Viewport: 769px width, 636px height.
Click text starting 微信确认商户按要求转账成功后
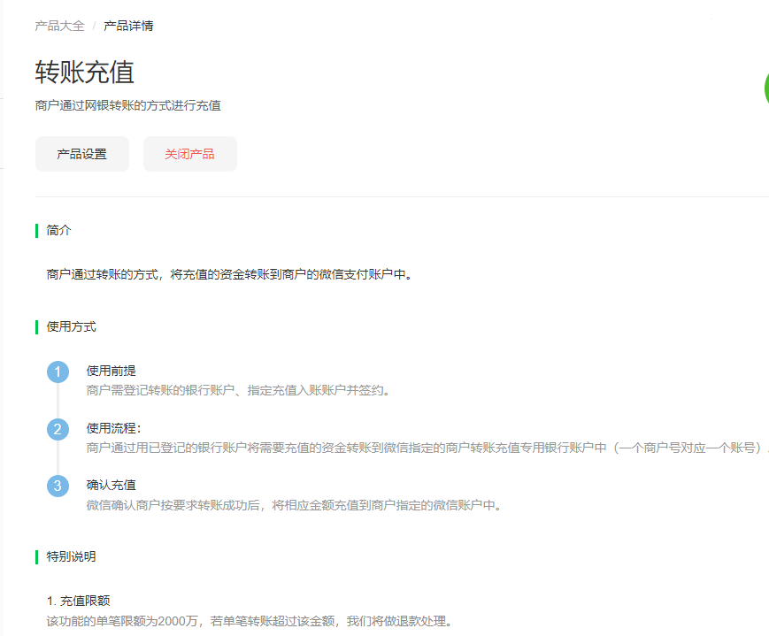294,505
